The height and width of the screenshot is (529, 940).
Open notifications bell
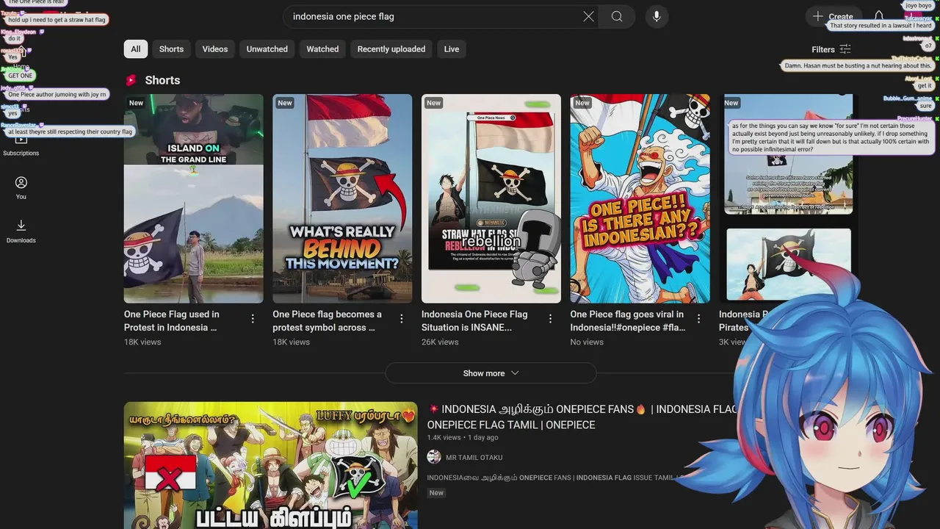tap(879, 16)
